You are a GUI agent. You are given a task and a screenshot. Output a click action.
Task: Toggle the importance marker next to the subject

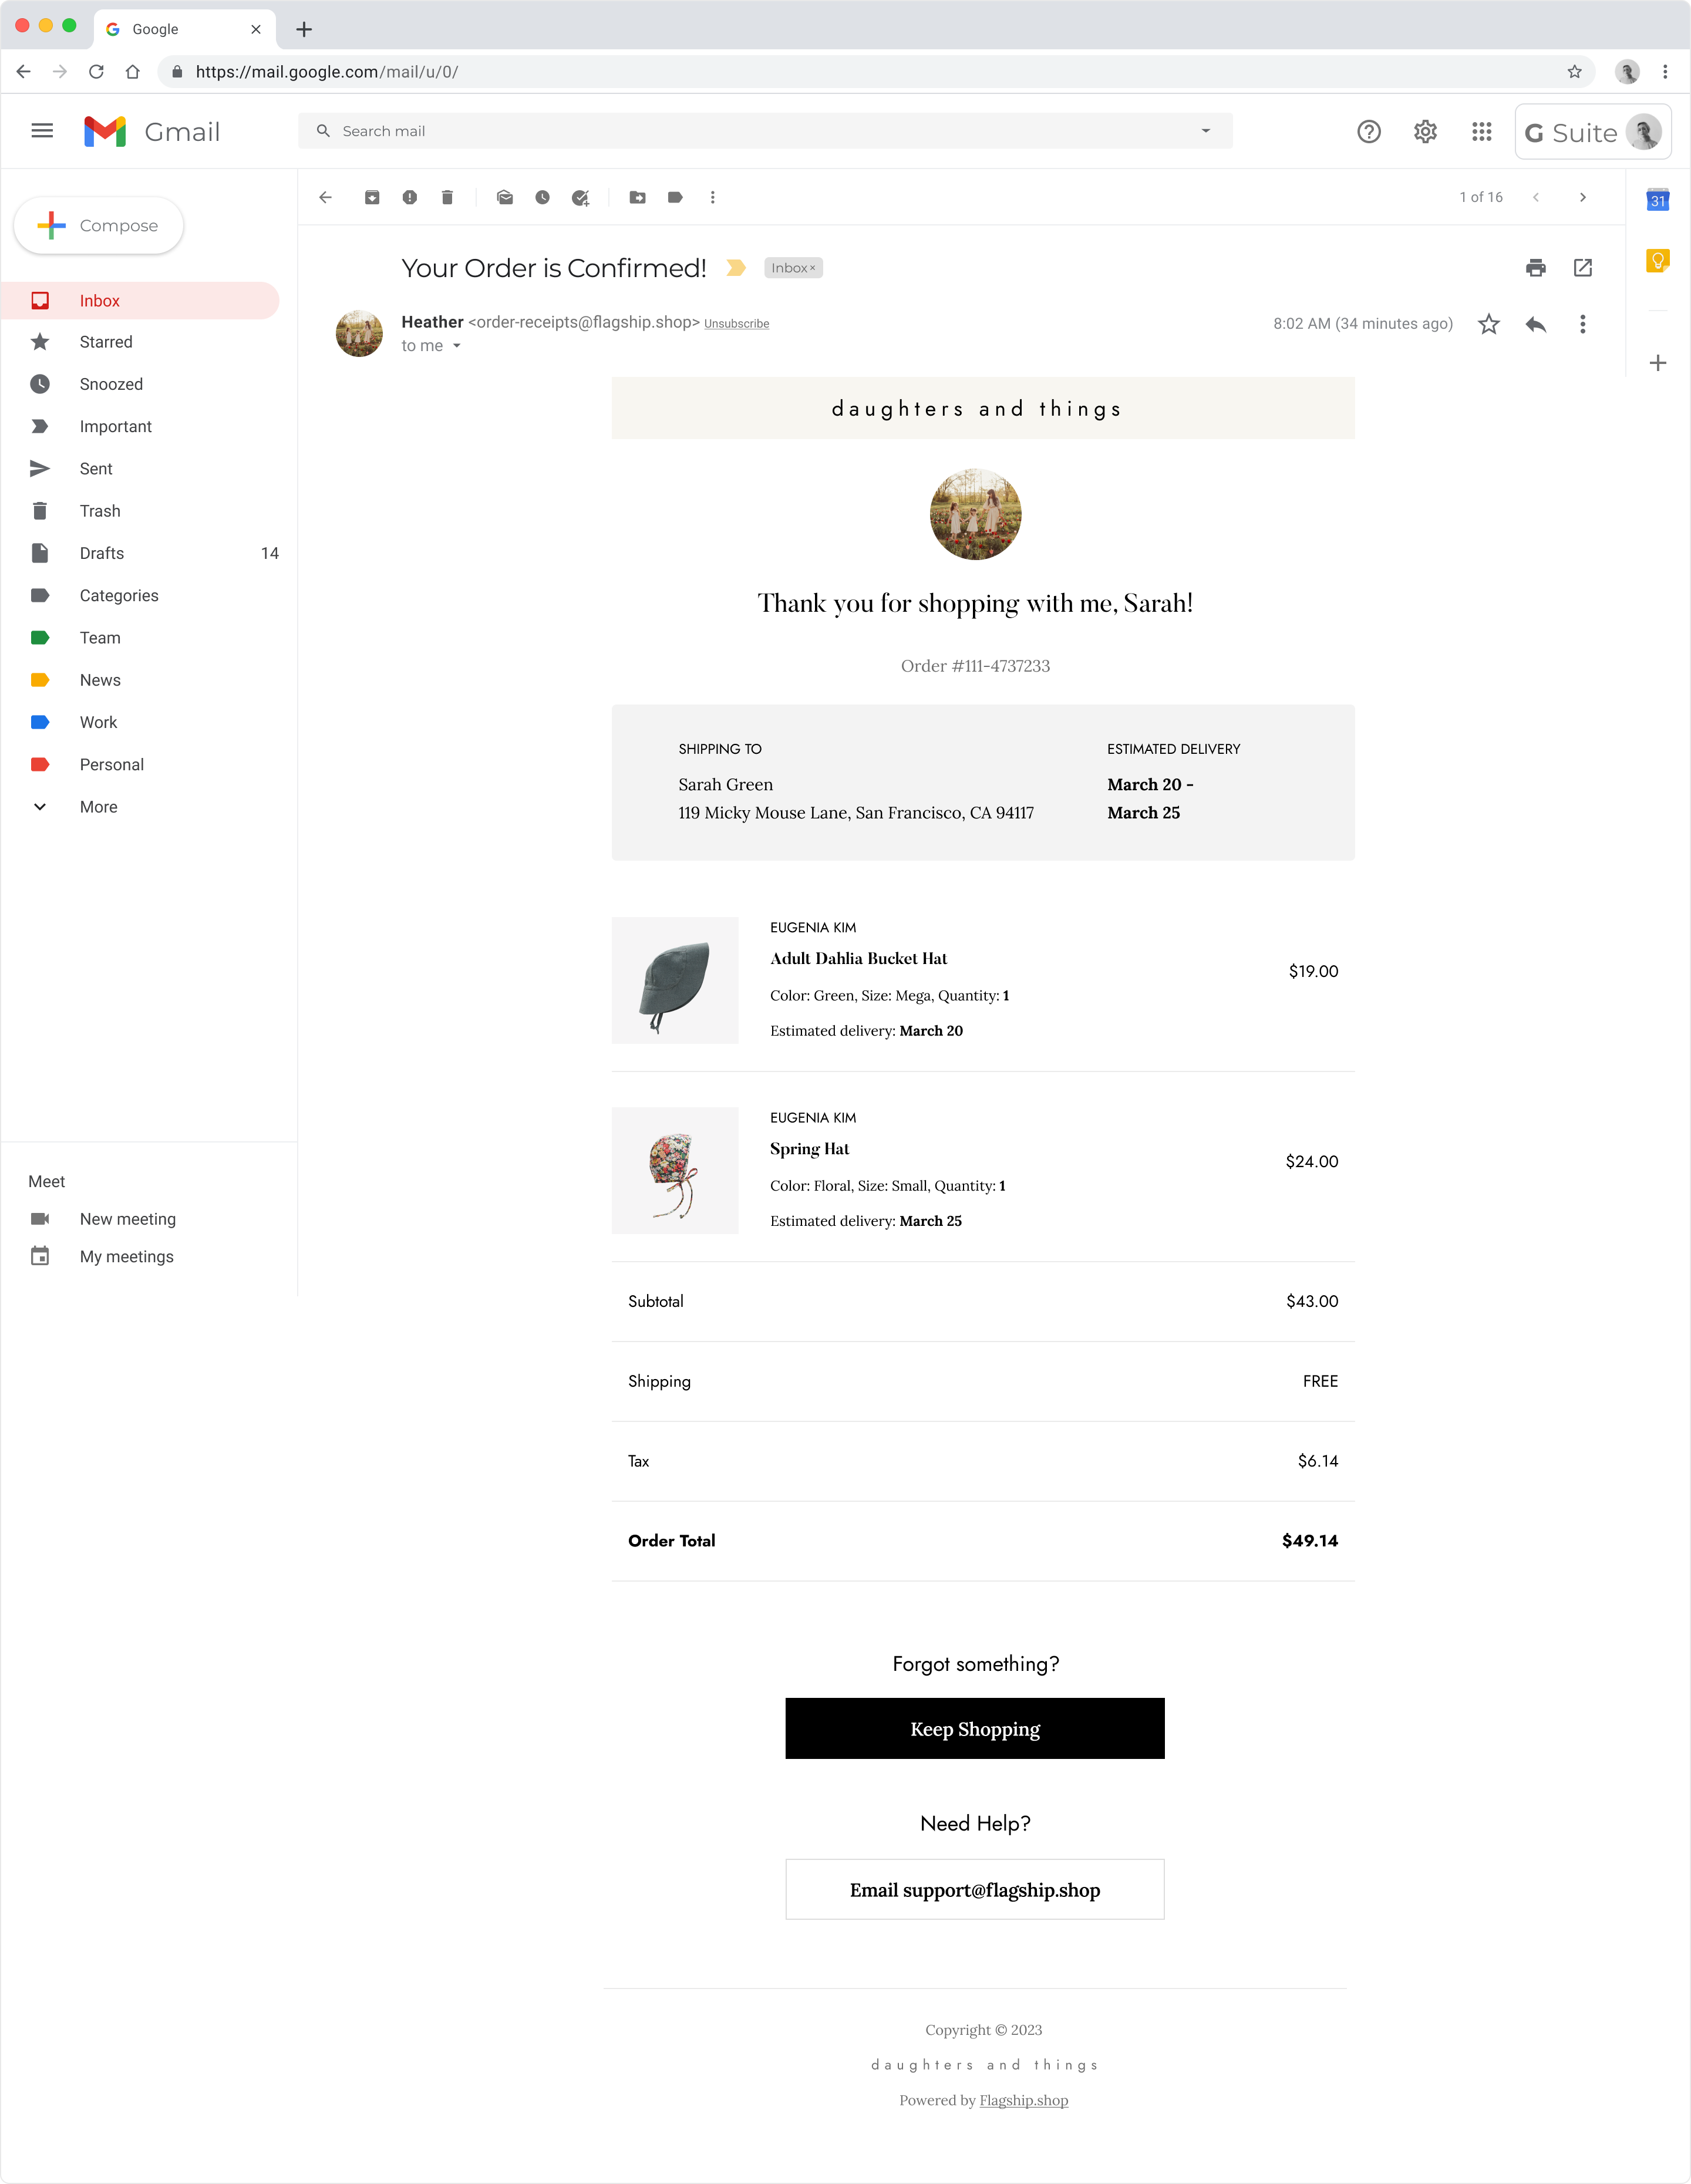pyautogui.click(x=736, y=268)
